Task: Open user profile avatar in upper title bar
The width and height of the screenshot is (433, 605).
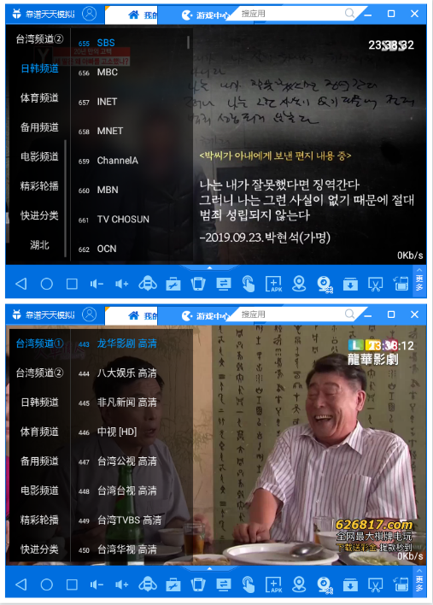Action: click(x=90, y=14)
